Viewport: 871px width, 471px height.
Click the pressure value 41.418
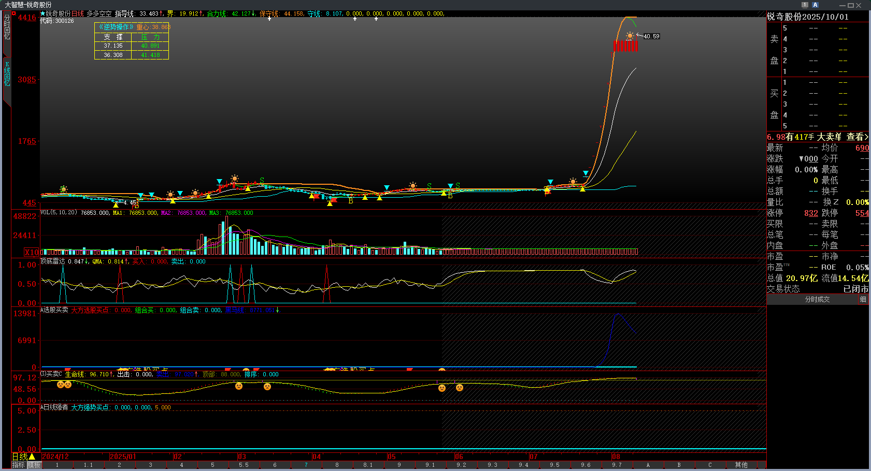tap(150, 55)
